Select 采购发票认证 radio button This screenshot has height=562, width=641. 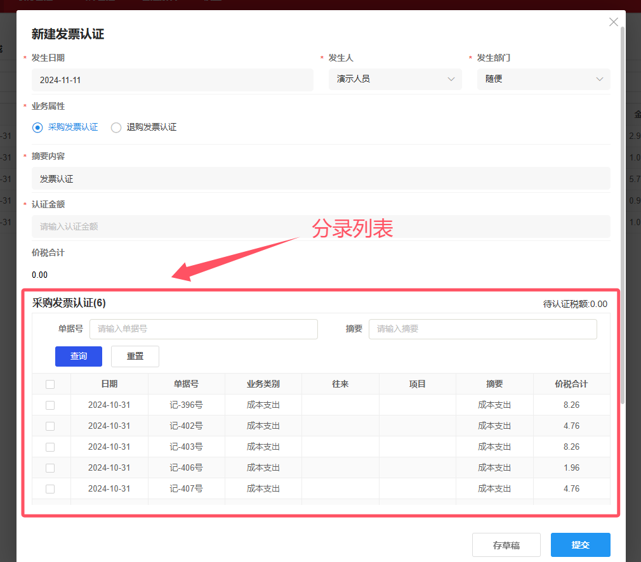[x=37, y=127]
